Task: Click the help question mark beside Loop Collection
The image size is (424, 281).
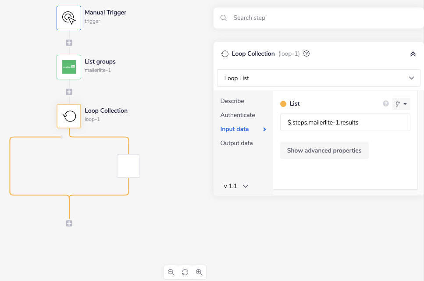Action: pyautogui.click(x=306, y=53)
